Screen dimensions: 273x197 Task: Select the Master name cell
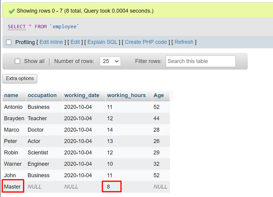pos(12,186)
